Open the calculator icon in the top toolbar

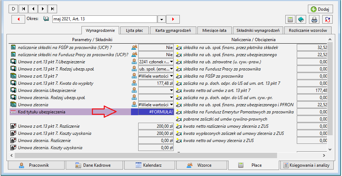coord(290,19)
